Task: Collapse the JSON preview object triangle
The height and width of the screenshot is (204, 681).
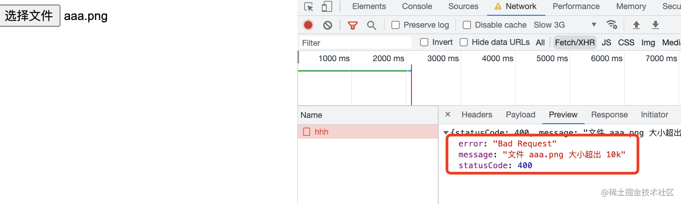Action: (x=446, y=133)
